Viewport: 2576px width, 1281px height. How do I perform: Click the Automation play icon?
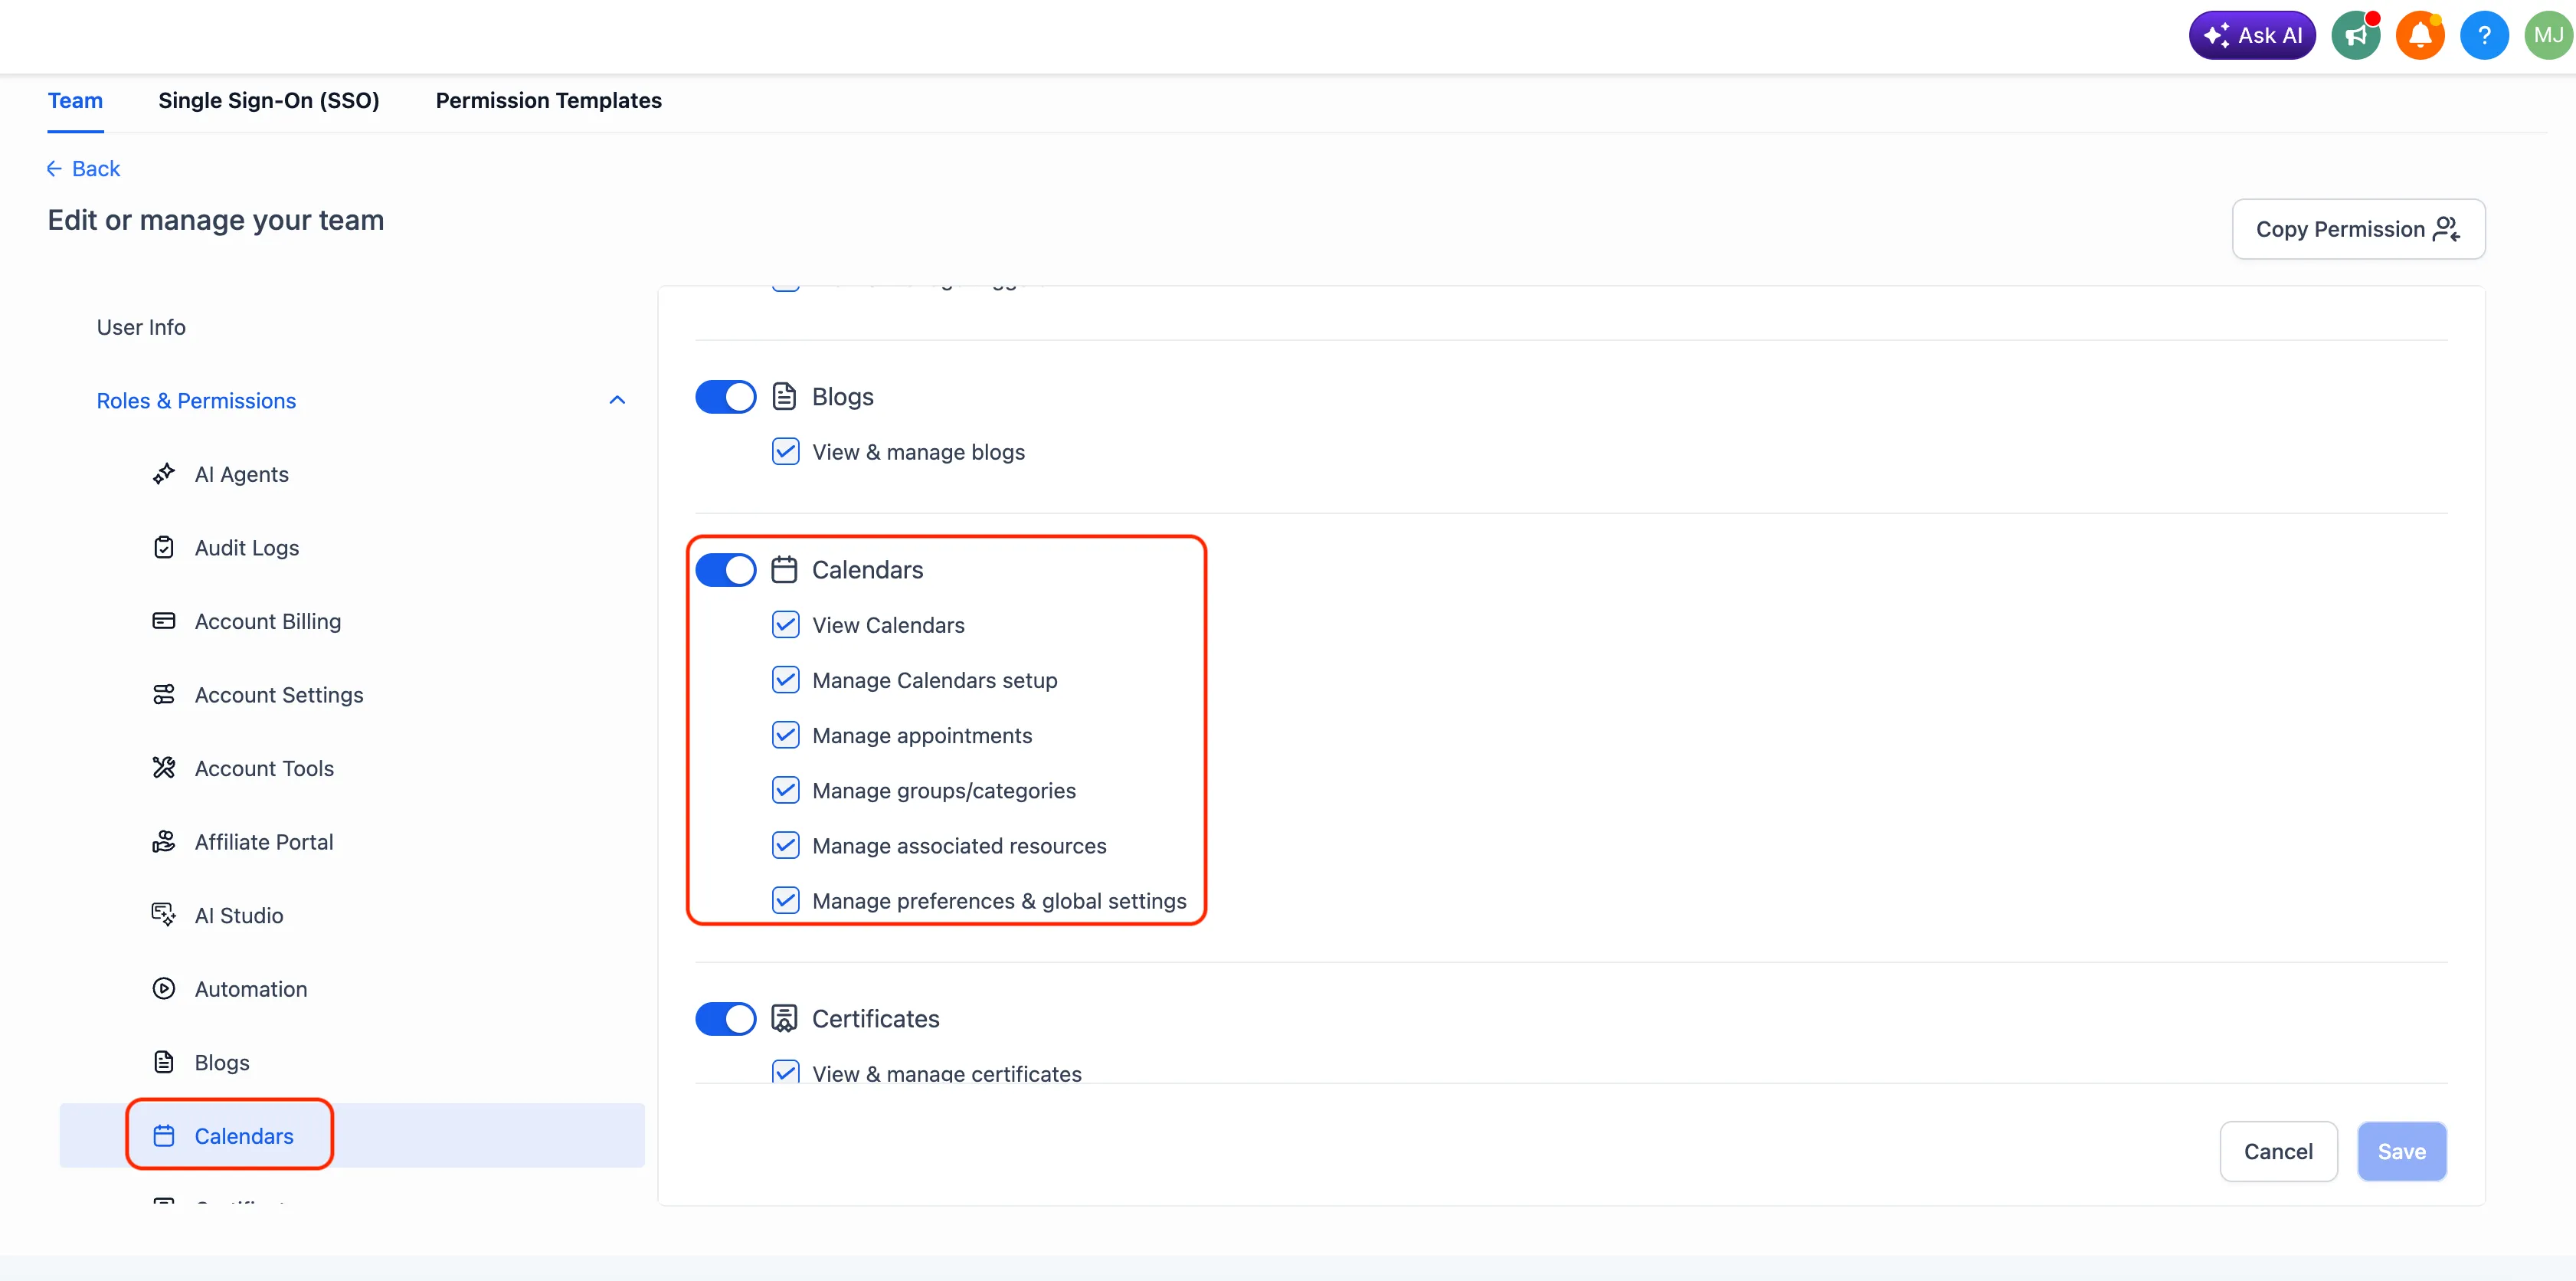pyautogui.click(x=164, y=988)
